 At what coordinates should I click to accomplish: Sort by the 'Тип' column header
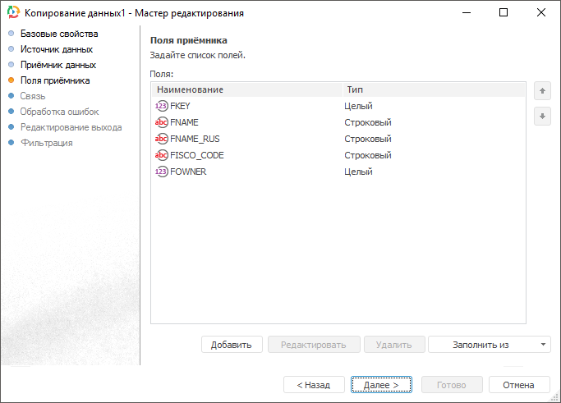[433, 89]
